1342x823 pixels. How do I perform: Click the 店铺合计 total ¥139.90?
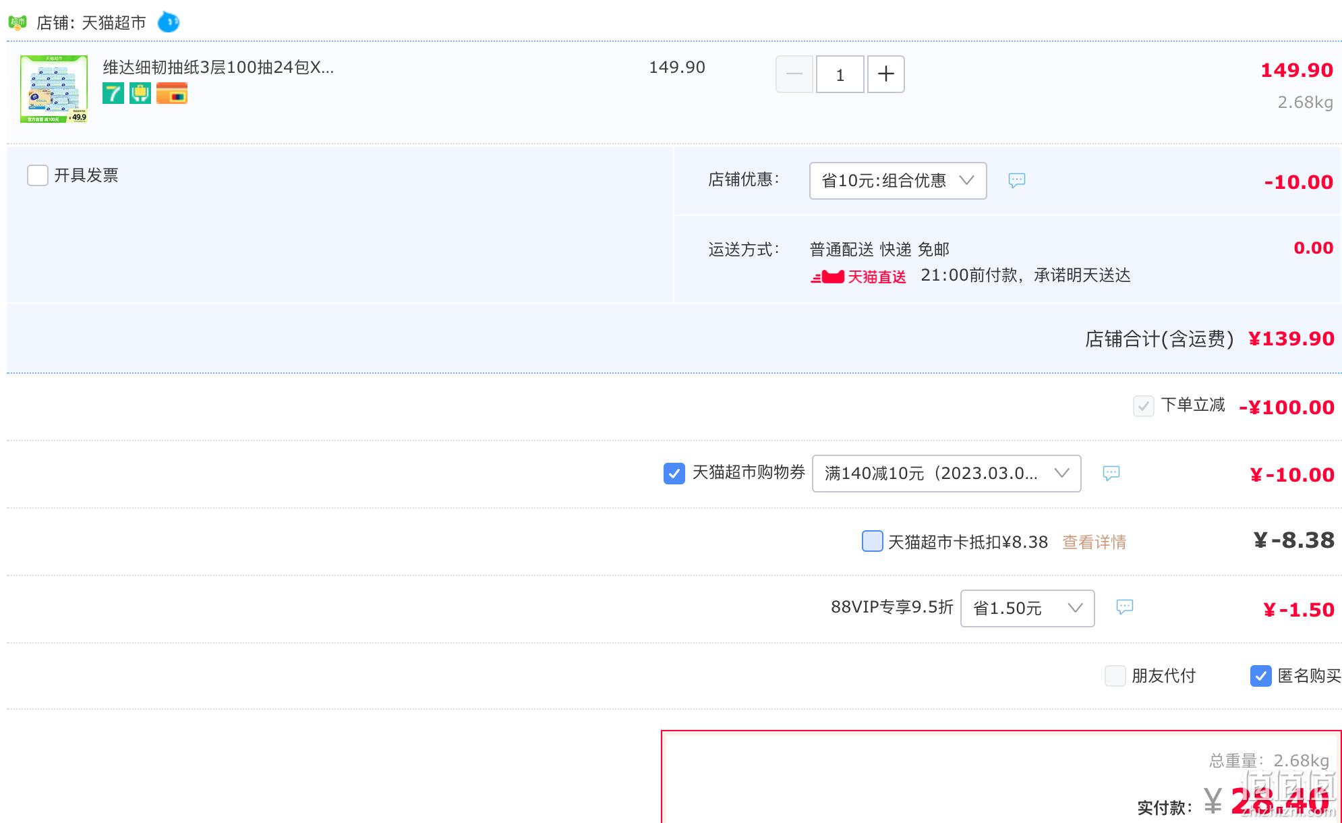1291,339
